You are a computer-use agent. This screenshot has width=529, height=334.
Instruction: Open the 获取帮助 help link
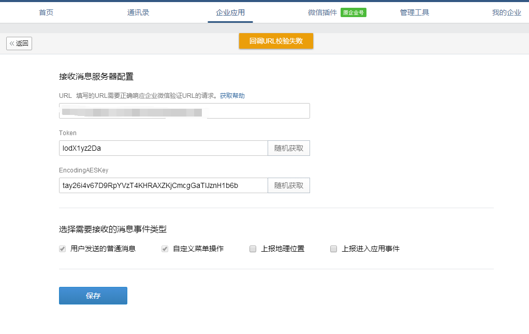(232, 96)
